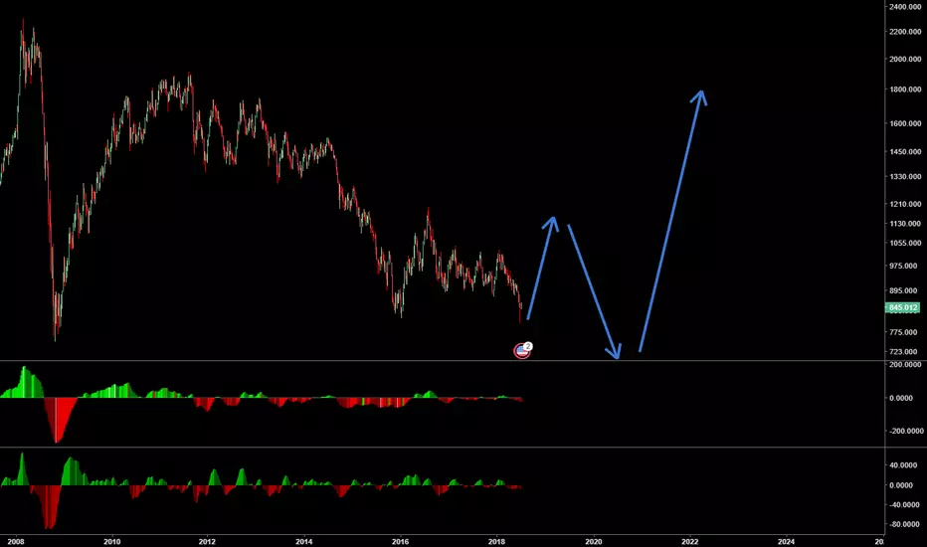Screen dimensions: 927x547
Task: Select 2014 on the time axis
Action: pyautogui.click(x=304, y=542)
